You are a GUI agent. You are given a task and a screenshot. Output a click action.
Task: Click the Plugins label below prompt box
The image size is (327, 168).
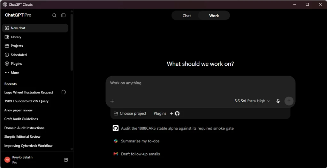[x=160, y=113]
